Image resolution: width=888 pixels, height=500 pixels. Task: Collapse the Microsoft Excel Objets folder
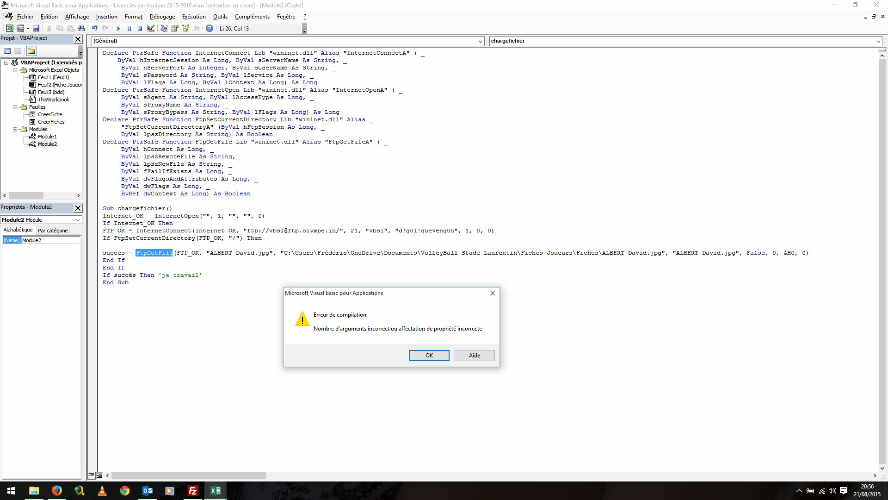pyautogui.click(x=15, y=70)
